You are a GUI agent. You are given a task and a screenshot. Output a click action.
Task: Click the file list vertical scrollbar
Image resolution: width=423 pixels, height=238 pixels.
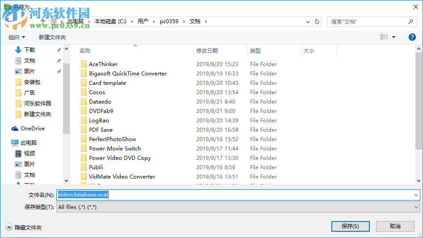tap(419, 100)
